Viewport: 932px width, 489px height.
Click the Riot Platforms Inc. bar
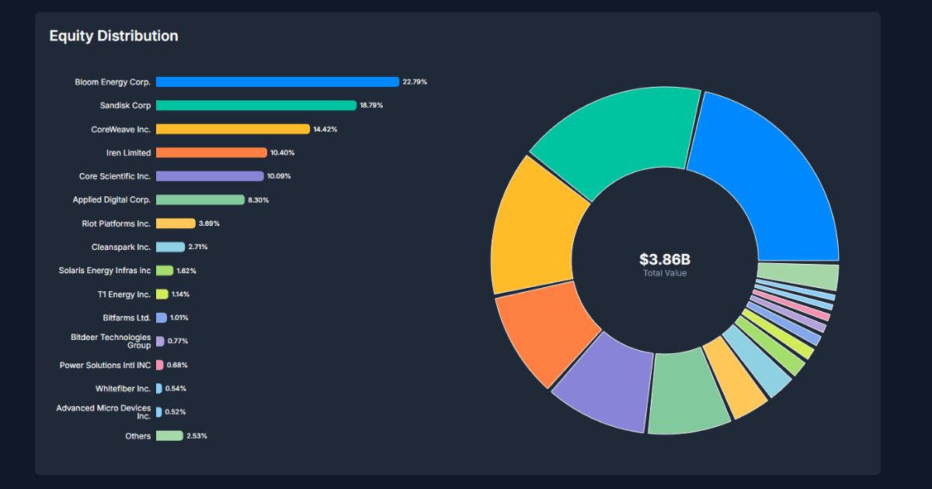coord(176,224)
